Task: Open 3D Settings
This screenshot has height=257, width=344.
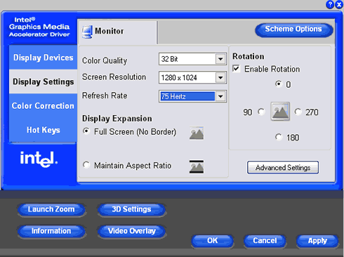Action: tap(131, 209)
